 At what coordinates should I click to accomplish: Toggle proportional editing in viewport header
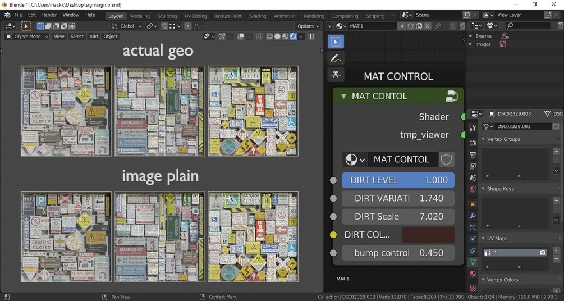[188, 26]
